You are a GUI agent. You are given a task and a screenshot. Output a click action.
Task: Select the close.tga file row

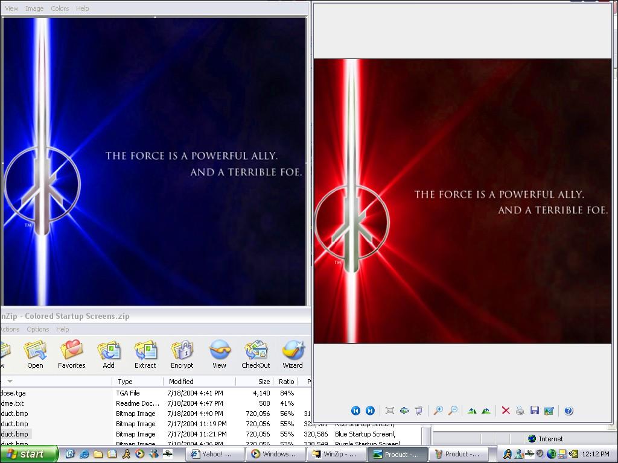coord(13,393)
